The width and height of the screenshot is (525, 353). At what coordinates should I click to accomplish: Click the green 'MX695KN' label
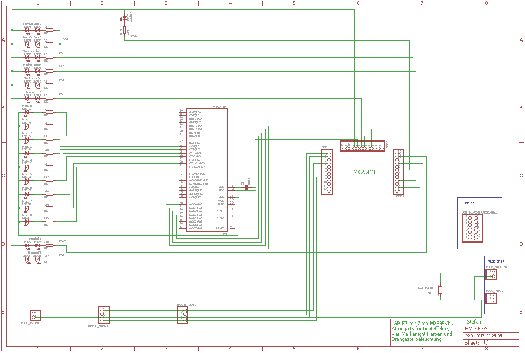(364, 172)
